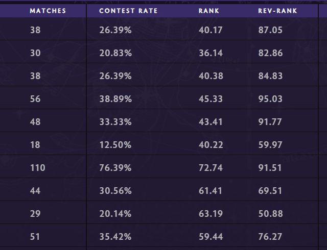Click the 30.56% contest rate cell

pos(115,191)
